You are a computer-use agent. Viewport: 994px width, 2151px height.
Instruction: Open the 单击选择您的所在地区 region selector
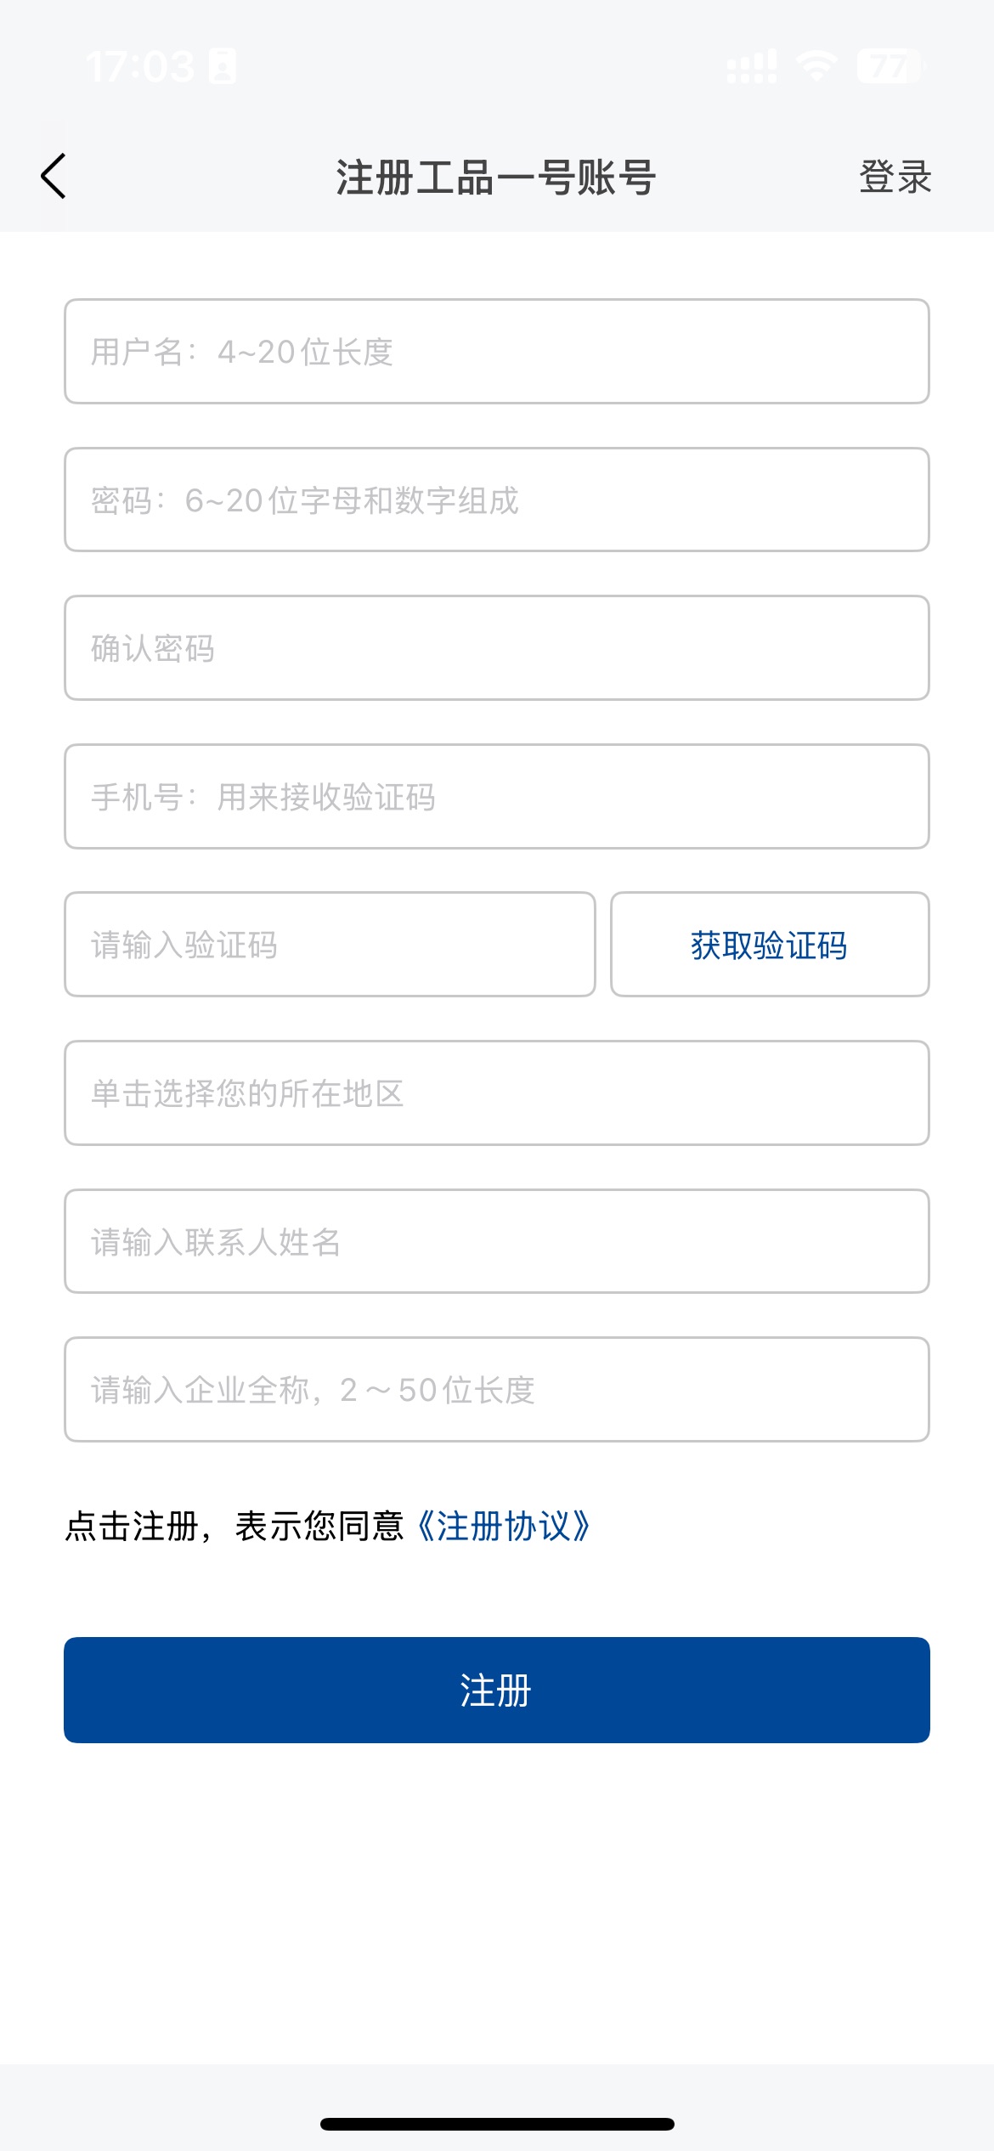(496, 1093)
